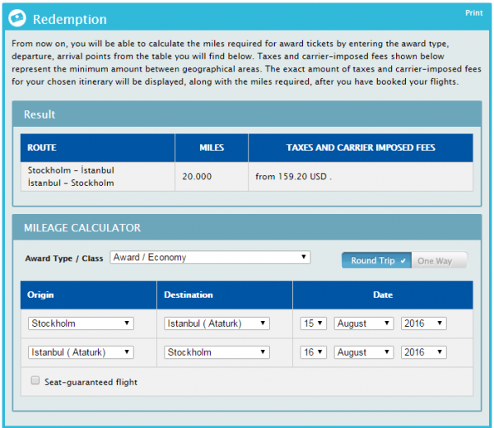Viewport: 494px width, 428px height.
Task: Click the MILEAGE CALCULATOR section header
Action: (x=82, y=227)
